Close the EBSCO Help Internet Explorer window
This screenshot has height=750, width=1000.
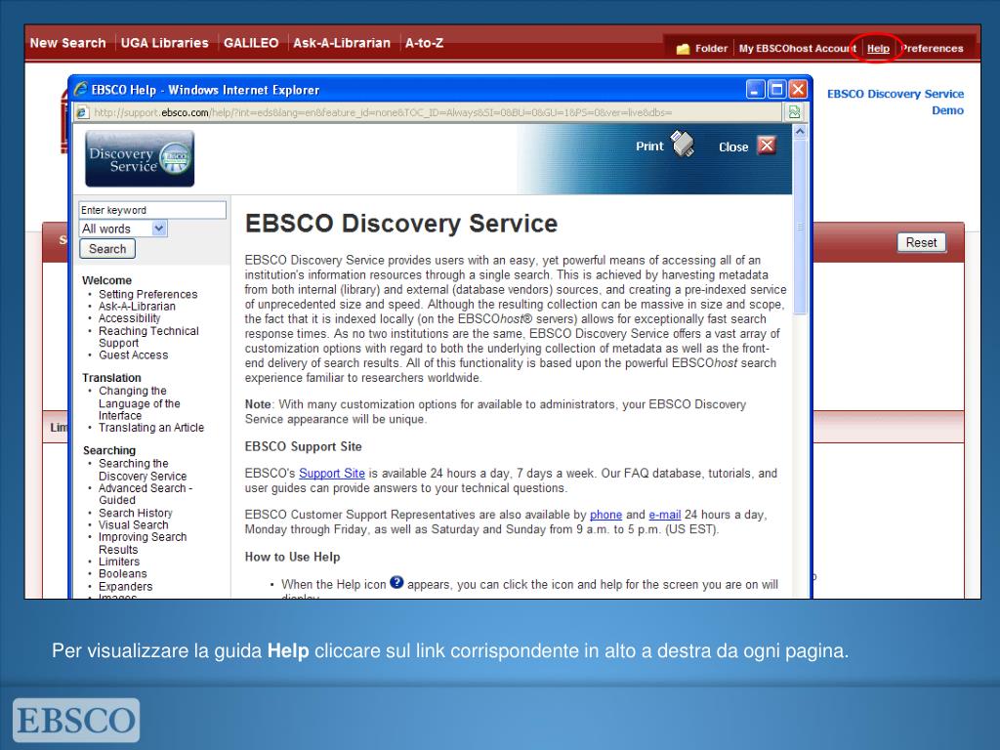point(798,89)
